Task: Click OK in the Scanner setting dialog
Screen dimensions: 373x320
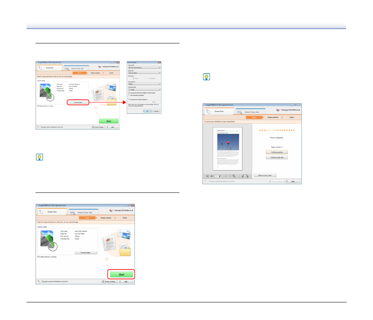Action: 147,111
